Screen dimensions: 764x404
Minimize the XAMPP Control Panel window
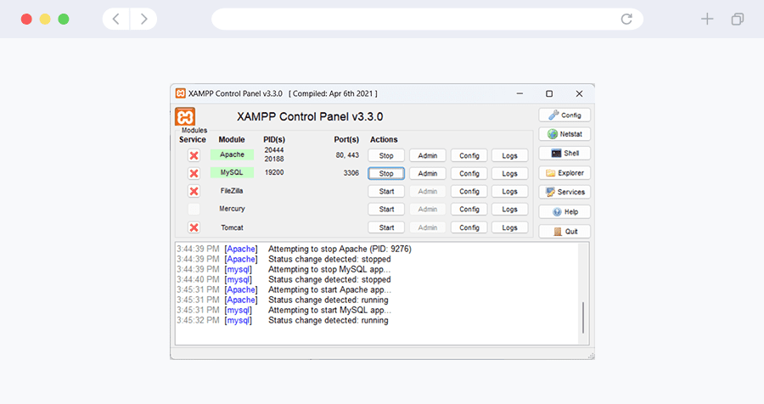pyautogui.click(x=520, y=93)
